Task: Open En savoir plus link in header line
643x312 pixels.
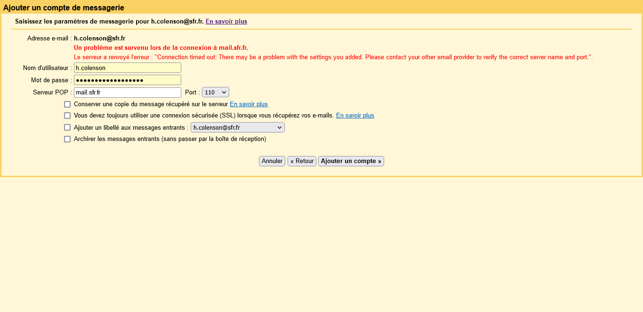Action: click(226, 22)
